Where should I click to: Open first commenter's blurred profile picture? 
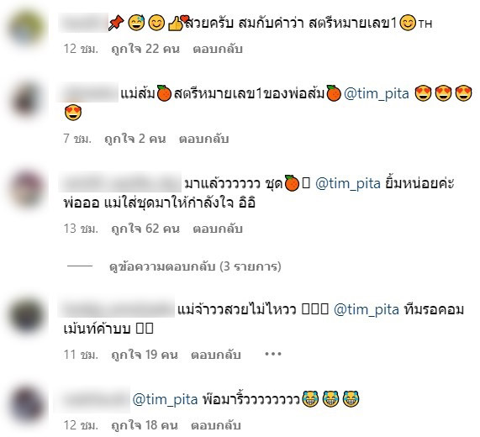click(27, 27)
